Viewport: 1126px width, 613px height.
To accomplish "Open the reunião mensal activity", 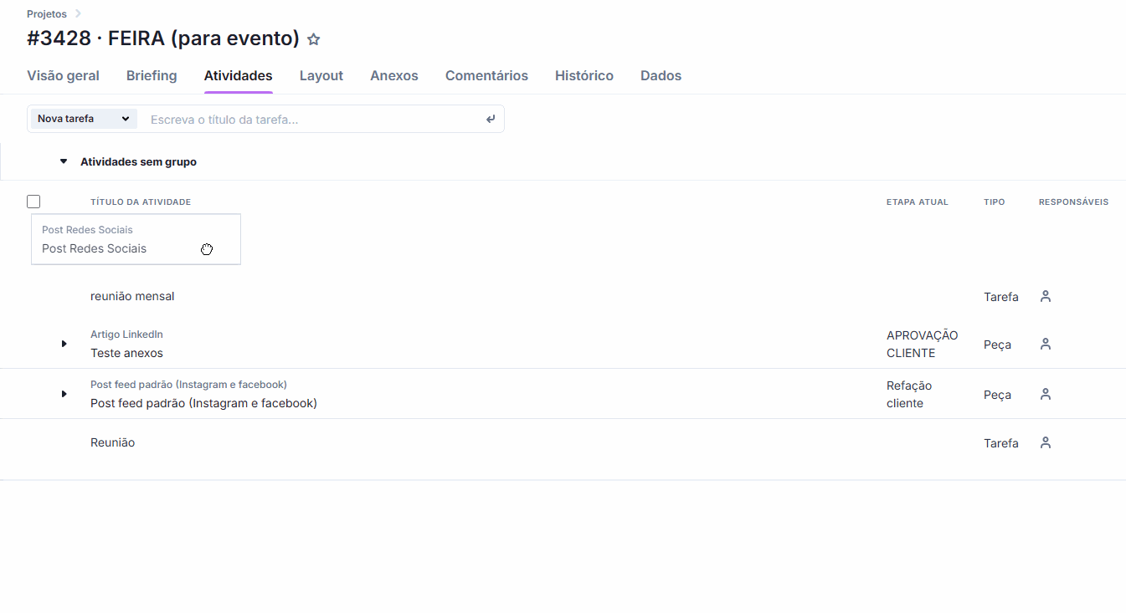I will tap(132, 296).
